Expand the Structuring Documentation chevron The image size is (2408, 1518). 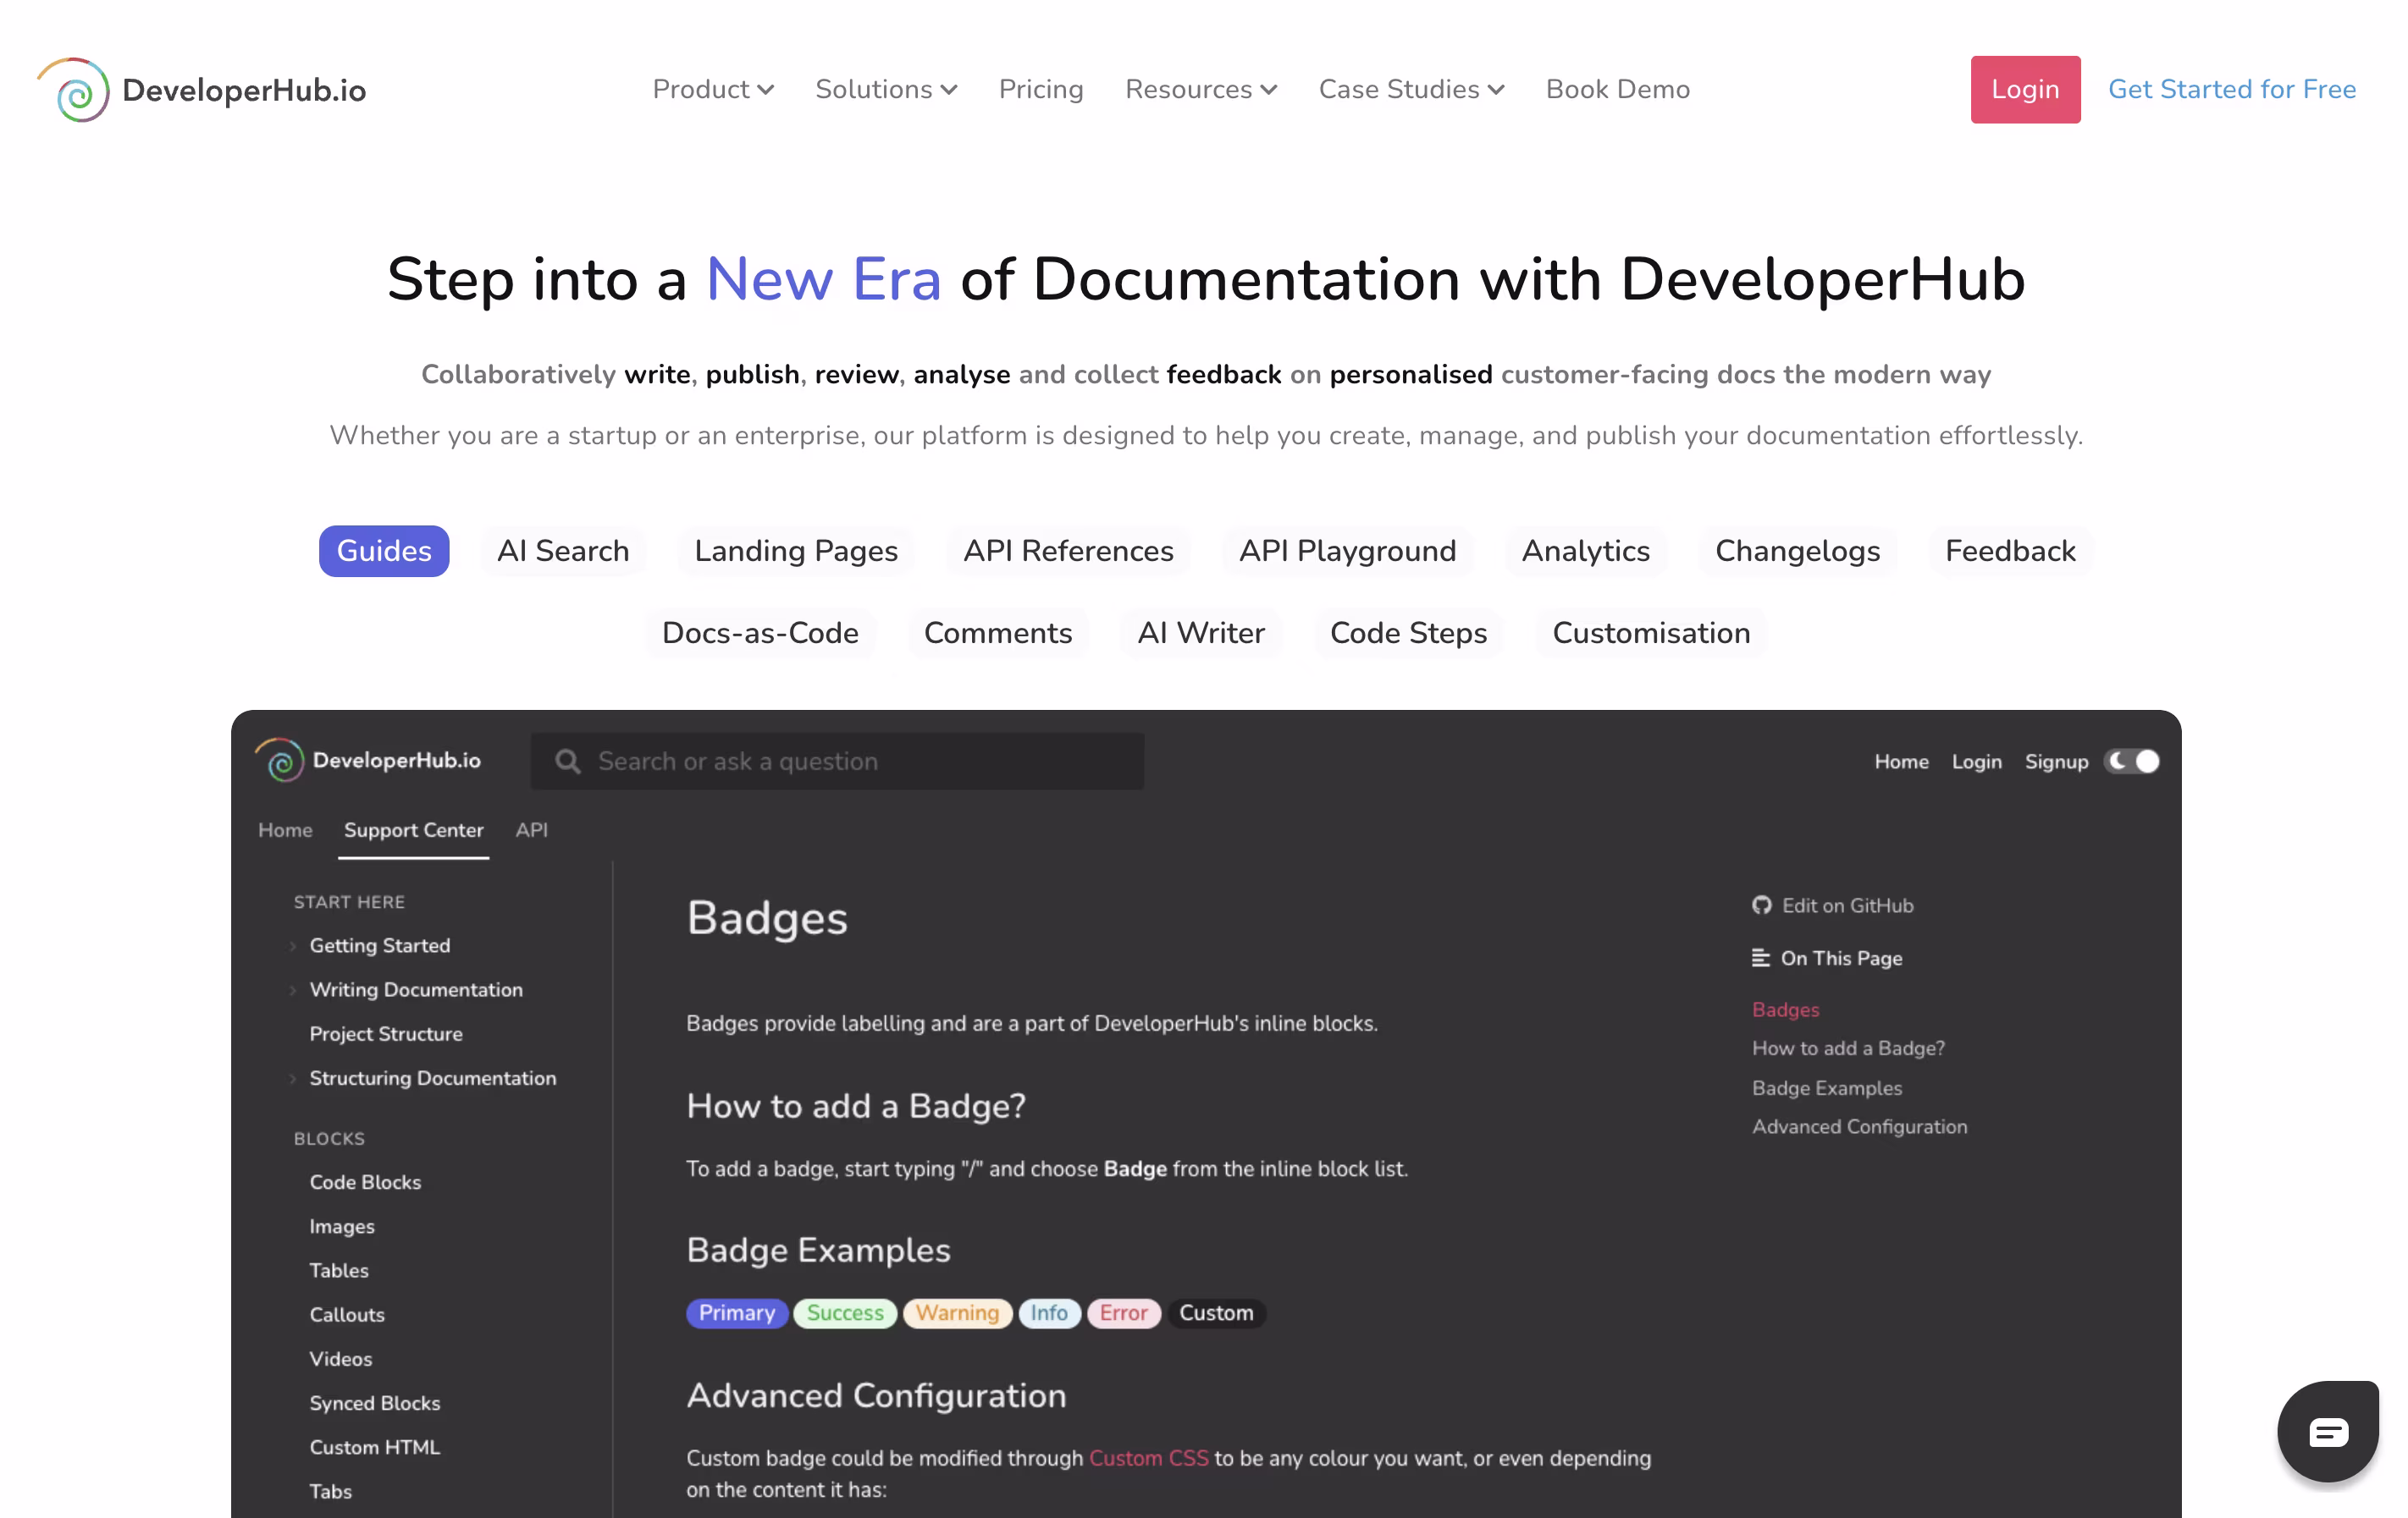point(293,1078)
